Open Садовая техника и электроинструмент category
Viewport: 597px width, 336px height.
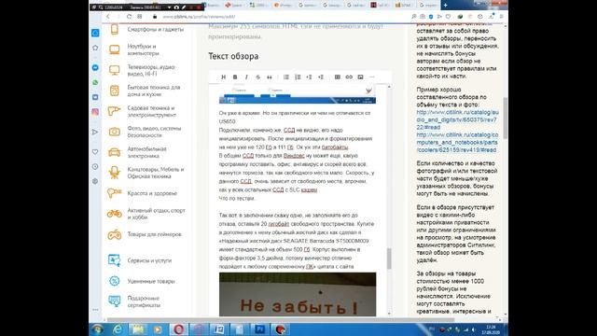[x=151, y=111]
